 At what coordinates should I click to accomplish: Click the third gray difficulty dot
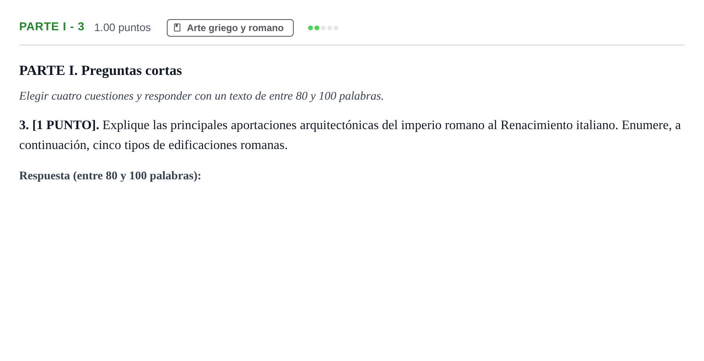pyautogui.click(x=323, y=28)
